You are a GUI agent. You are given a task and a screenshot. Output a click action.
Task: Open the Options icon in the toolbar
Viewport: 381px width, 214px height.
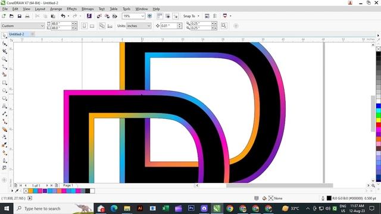207,16
